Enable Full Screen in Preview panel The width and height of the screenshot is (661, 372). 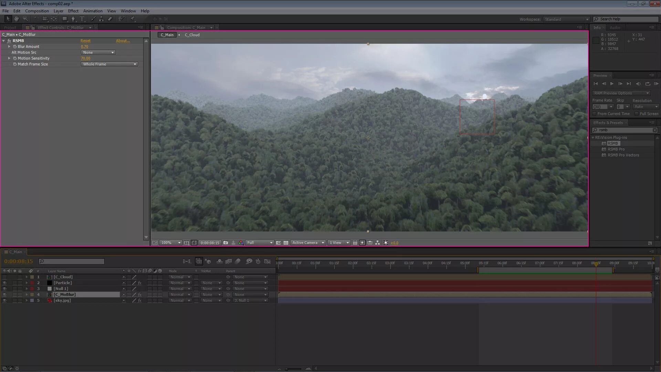(x=637, y=113)
